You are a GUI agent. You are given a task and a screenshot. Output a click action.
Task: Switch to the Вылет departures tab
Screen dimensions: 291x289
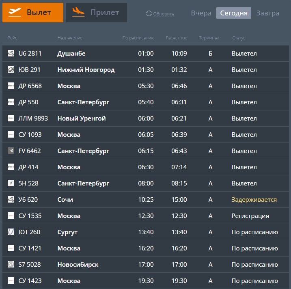(33, 13)
